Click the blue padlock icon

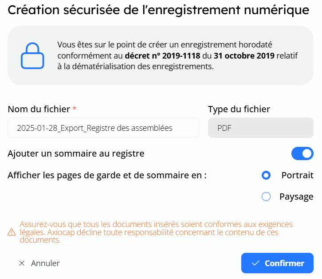click(x=32, y=55)
